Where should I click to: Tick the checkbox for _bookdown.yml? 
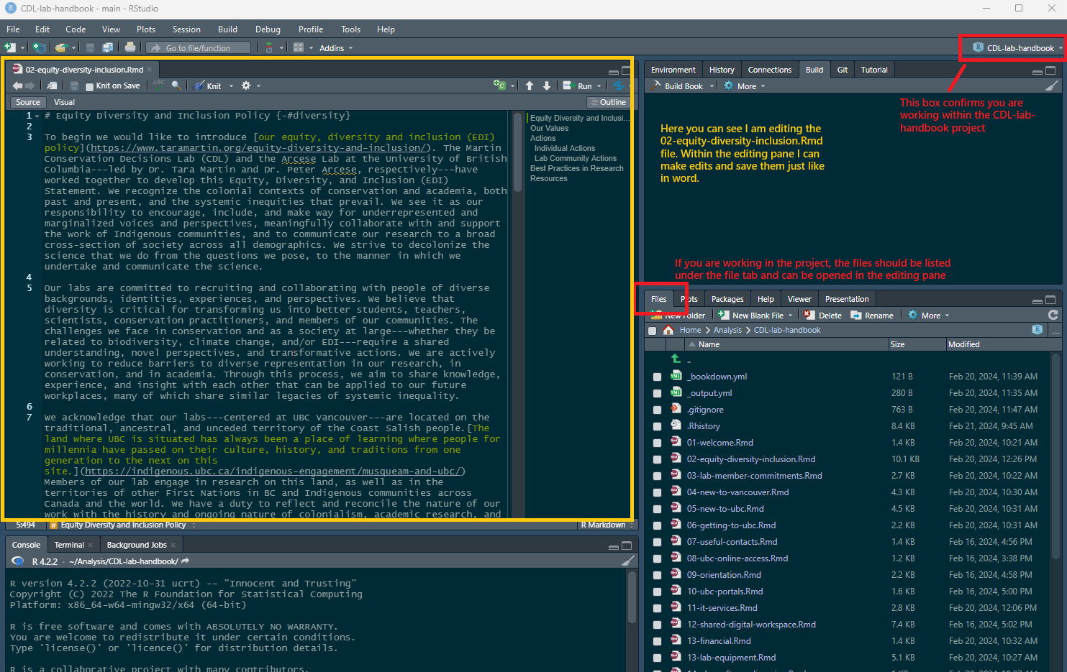(x=657, y=377)
